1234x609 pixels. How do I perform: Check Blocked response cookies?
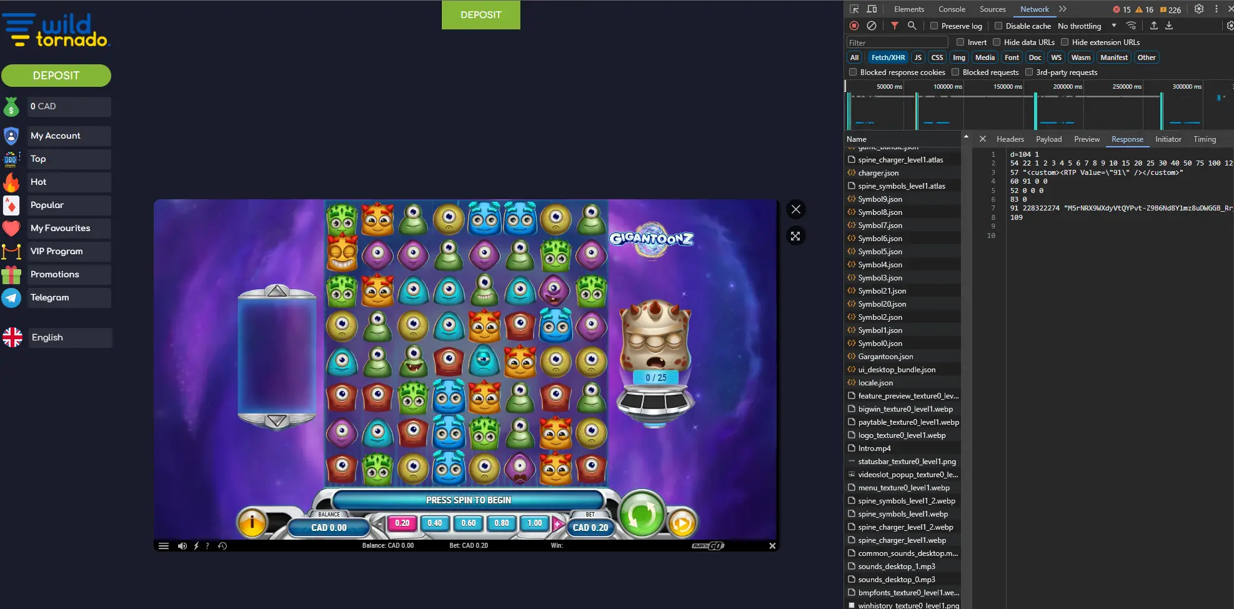(853, 72)
